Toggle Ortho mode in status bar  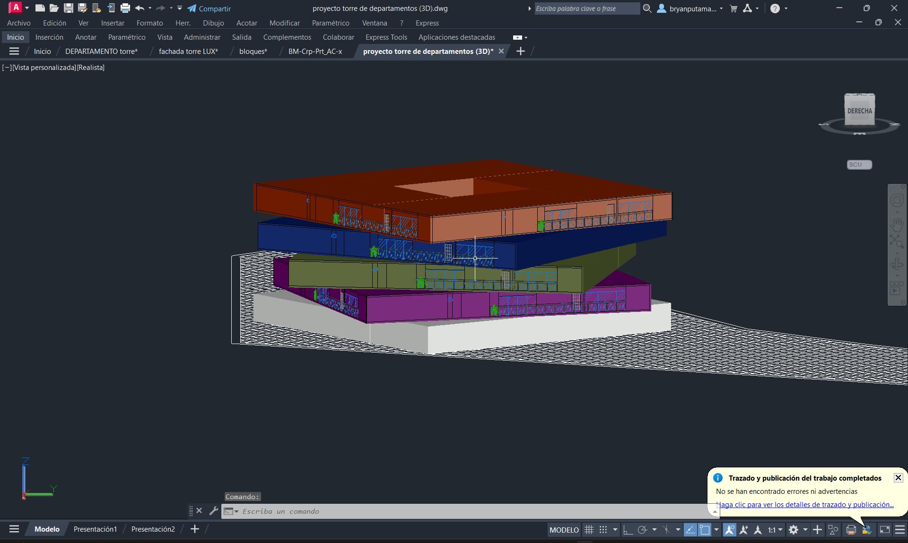[628, 530]
